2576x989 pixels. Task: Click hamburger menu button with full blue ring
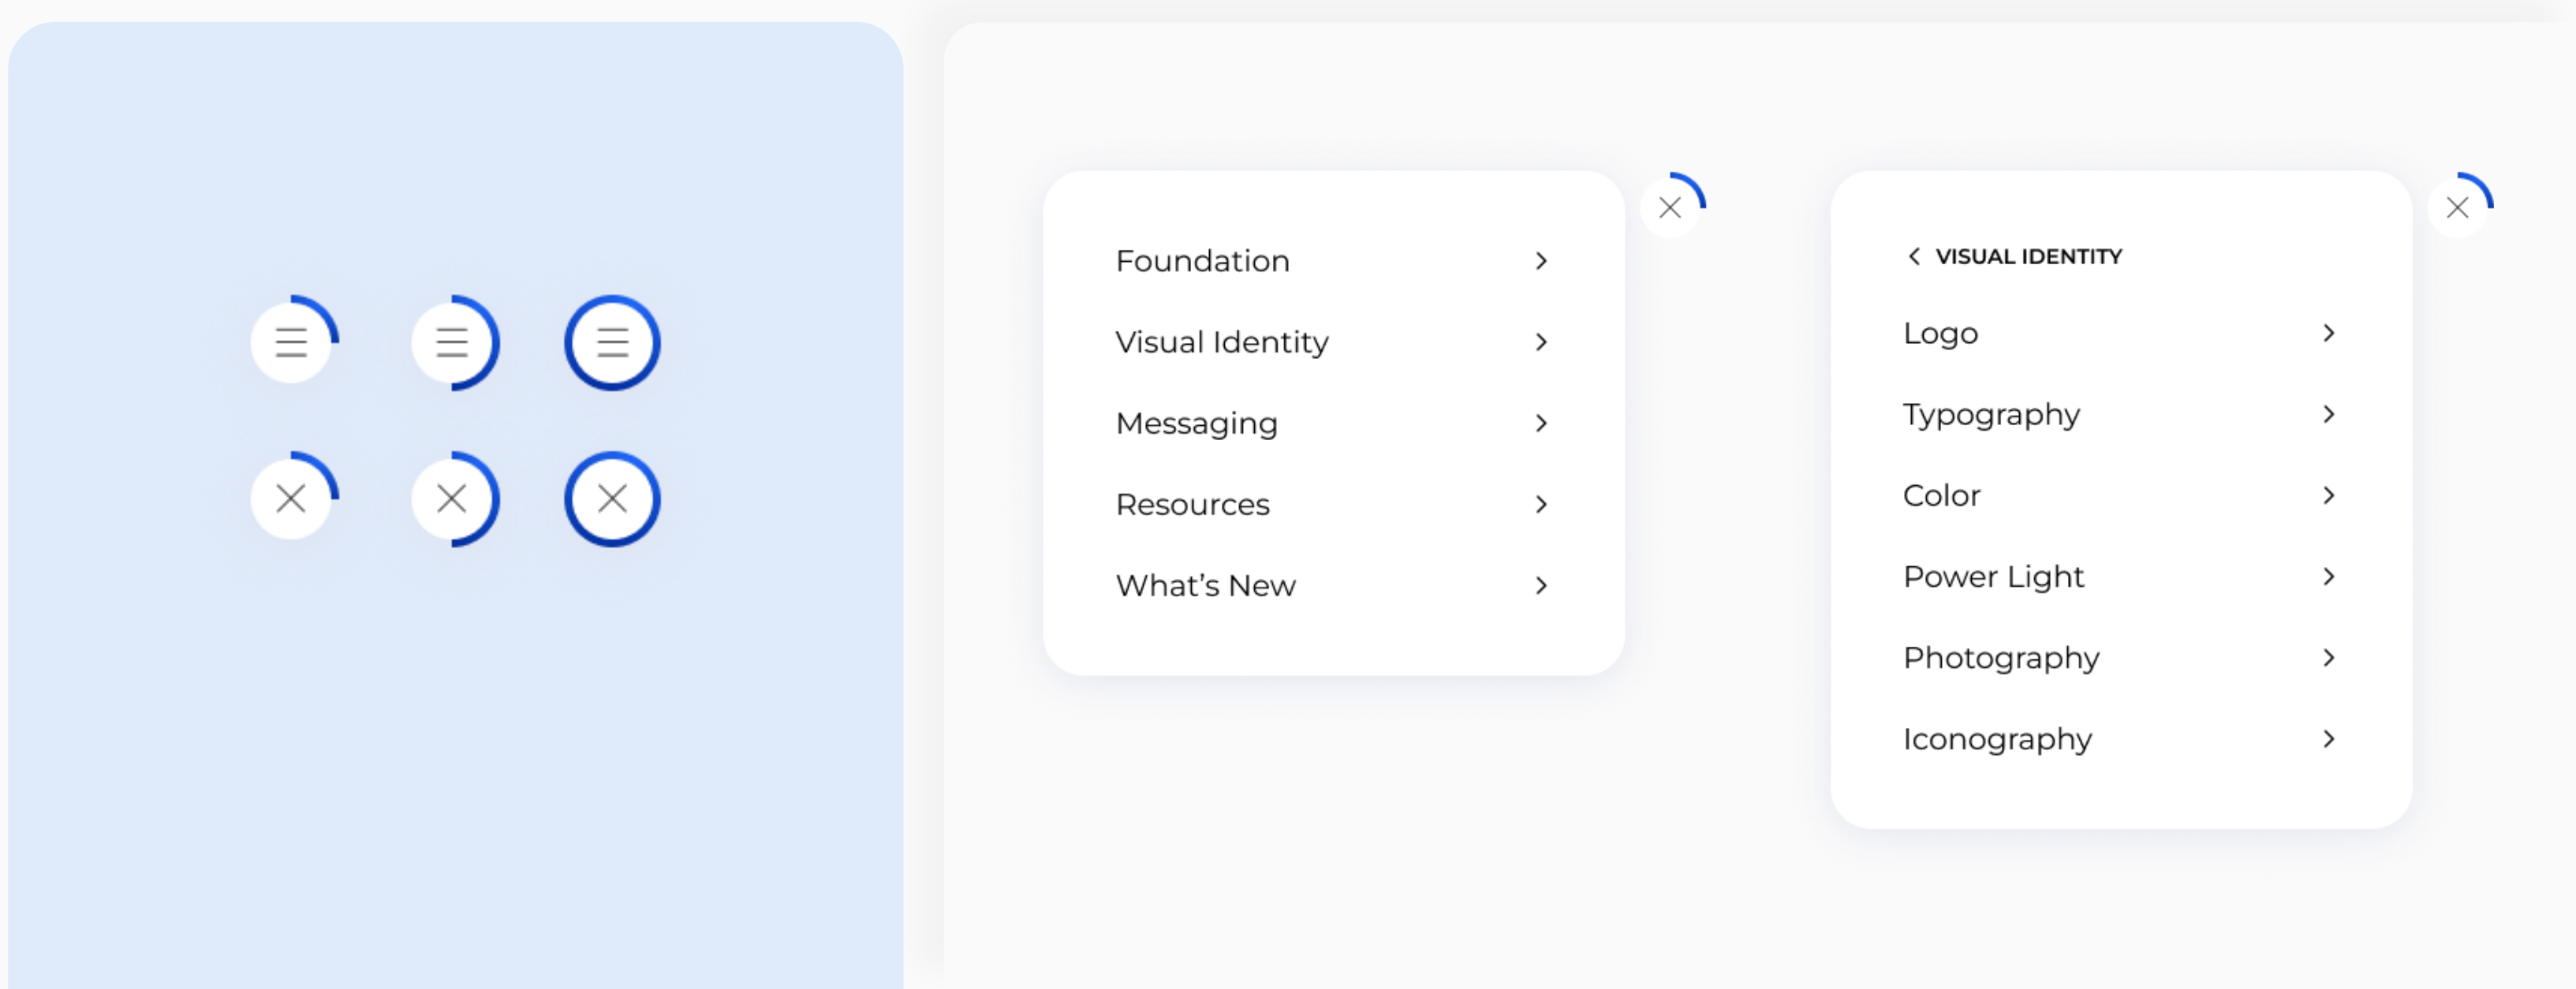click(612, 343)
